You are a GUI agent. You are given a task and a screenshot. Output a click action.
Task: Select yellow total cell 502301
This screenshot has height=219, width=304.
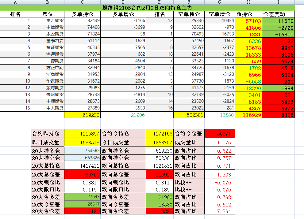pyautogui.click(x=189, y=115)
